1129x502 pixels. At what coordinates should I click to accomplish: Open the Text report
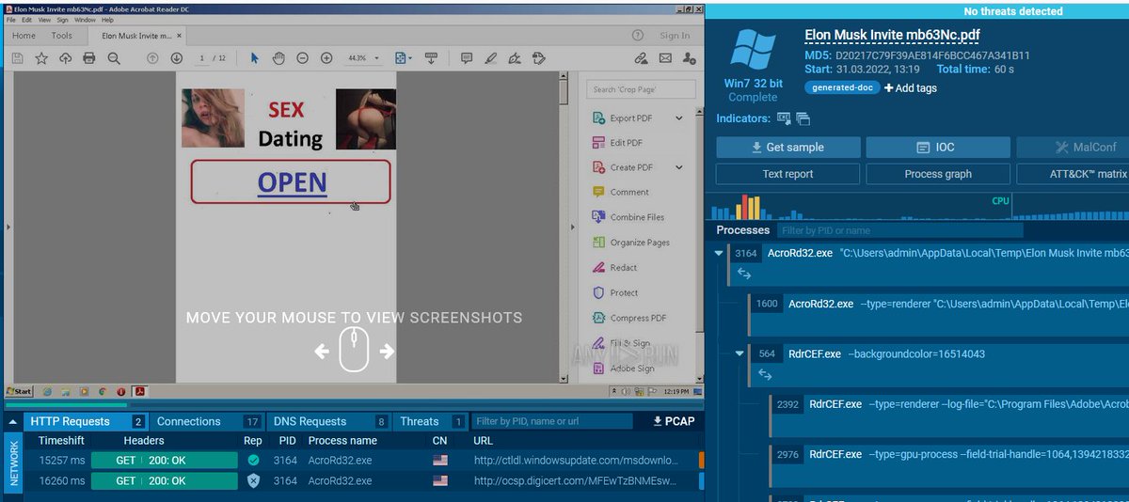[x=788, y=174]
